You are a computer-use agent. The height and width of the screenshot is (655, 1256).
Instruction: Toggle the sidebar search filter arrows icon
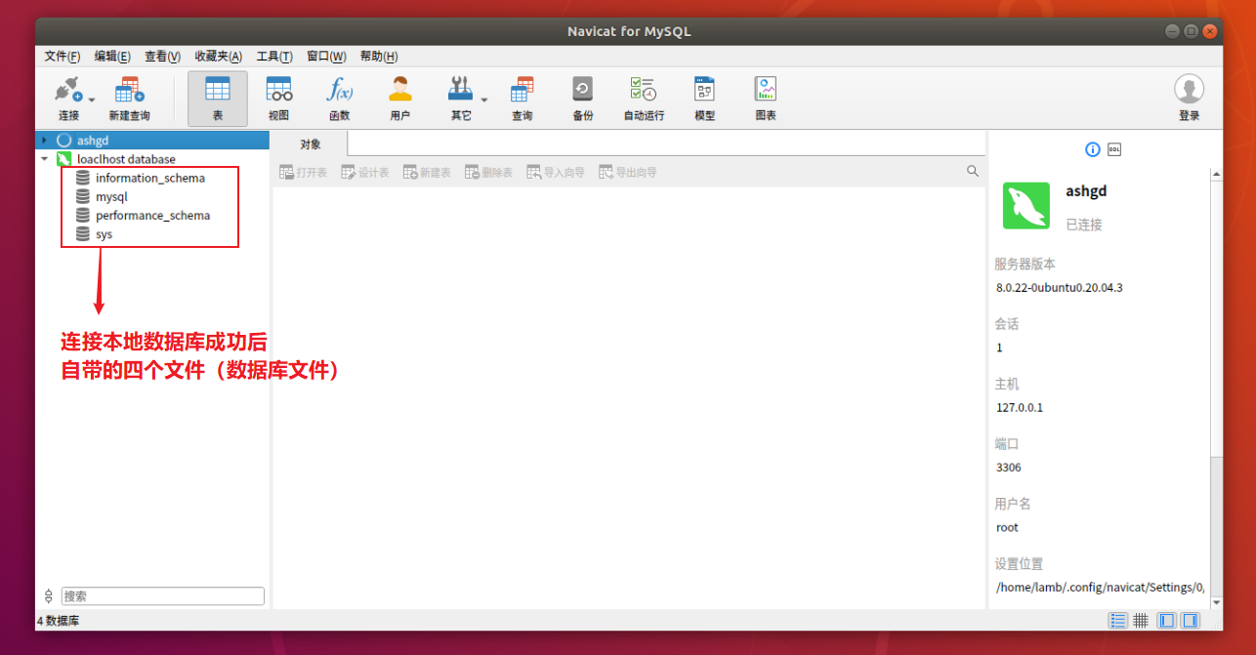click(49, 595)
